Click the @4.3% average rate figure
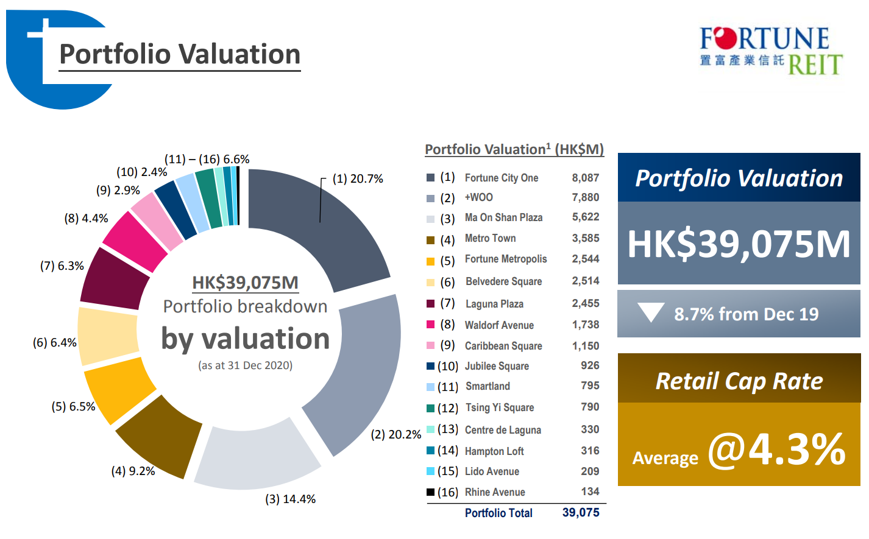Image resolution: width=869 pixels, height=539 pixels. pos(777,449)
